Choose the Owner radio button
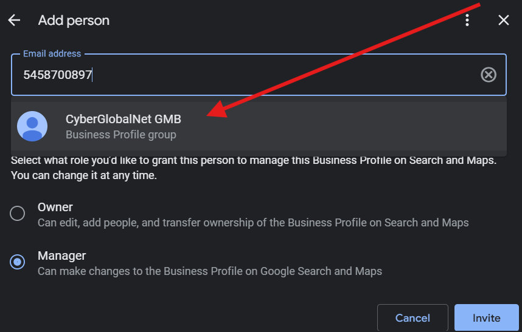Screen dimensions: 522x332 18,213
